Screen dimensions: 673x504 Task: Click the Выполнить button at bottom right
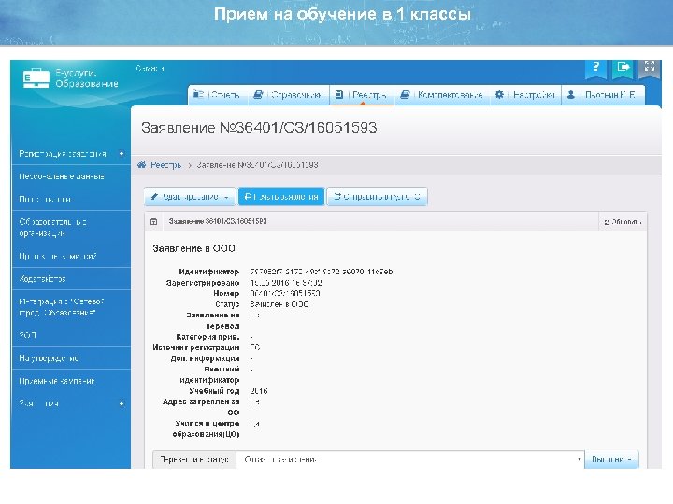(x=611, y=459)
